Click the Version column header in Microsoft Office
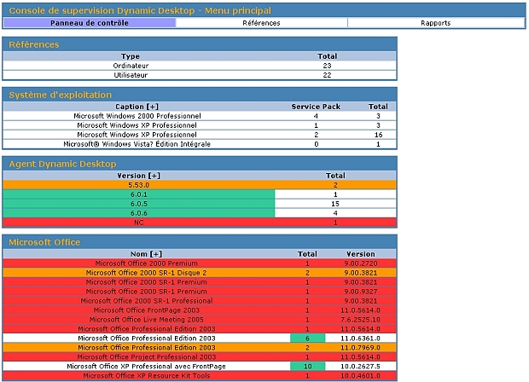Image resolution: width=529 pixels, height=382 pixels. coord(360,254)
